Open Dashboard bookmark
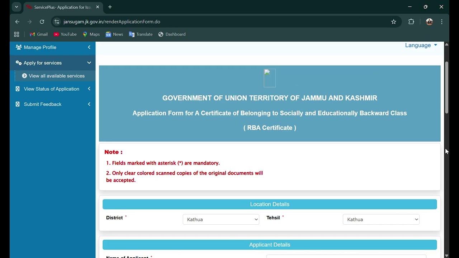The image size is (459, 258). 172,34
